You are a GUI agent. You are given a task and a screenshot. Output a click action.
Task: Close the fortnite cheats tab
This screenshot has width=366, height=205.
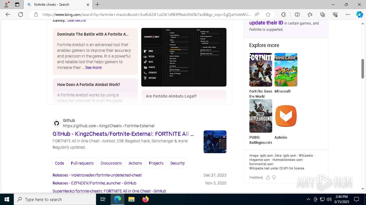tap(88, 5)
